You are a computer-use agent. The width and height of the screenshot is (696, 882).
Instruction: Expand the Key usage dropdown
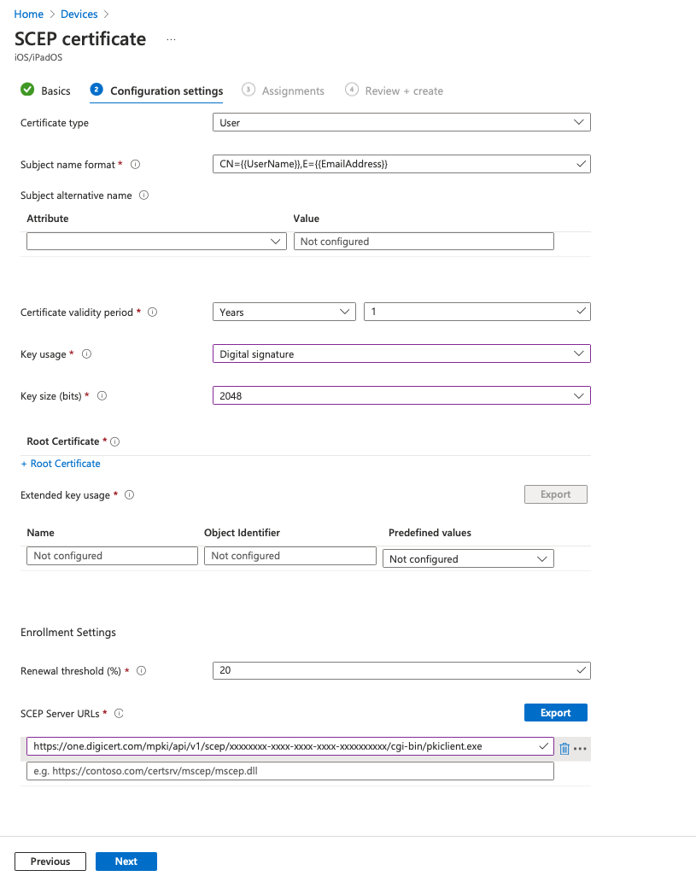(x=401, y=353)
